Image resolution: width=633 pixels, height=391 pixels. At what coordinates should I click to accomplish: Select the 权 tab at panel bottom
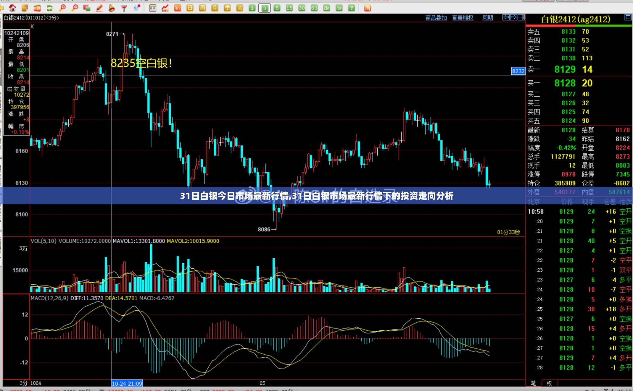[549, 383]
